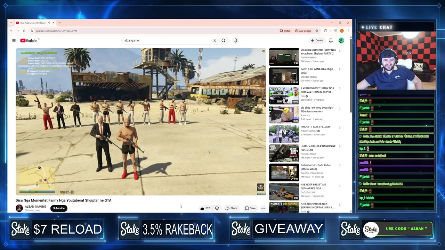The height and width of the screenshot is (250, 445).
Task: Click the streamer webcam overlay
Action: (x=396, y=61)
